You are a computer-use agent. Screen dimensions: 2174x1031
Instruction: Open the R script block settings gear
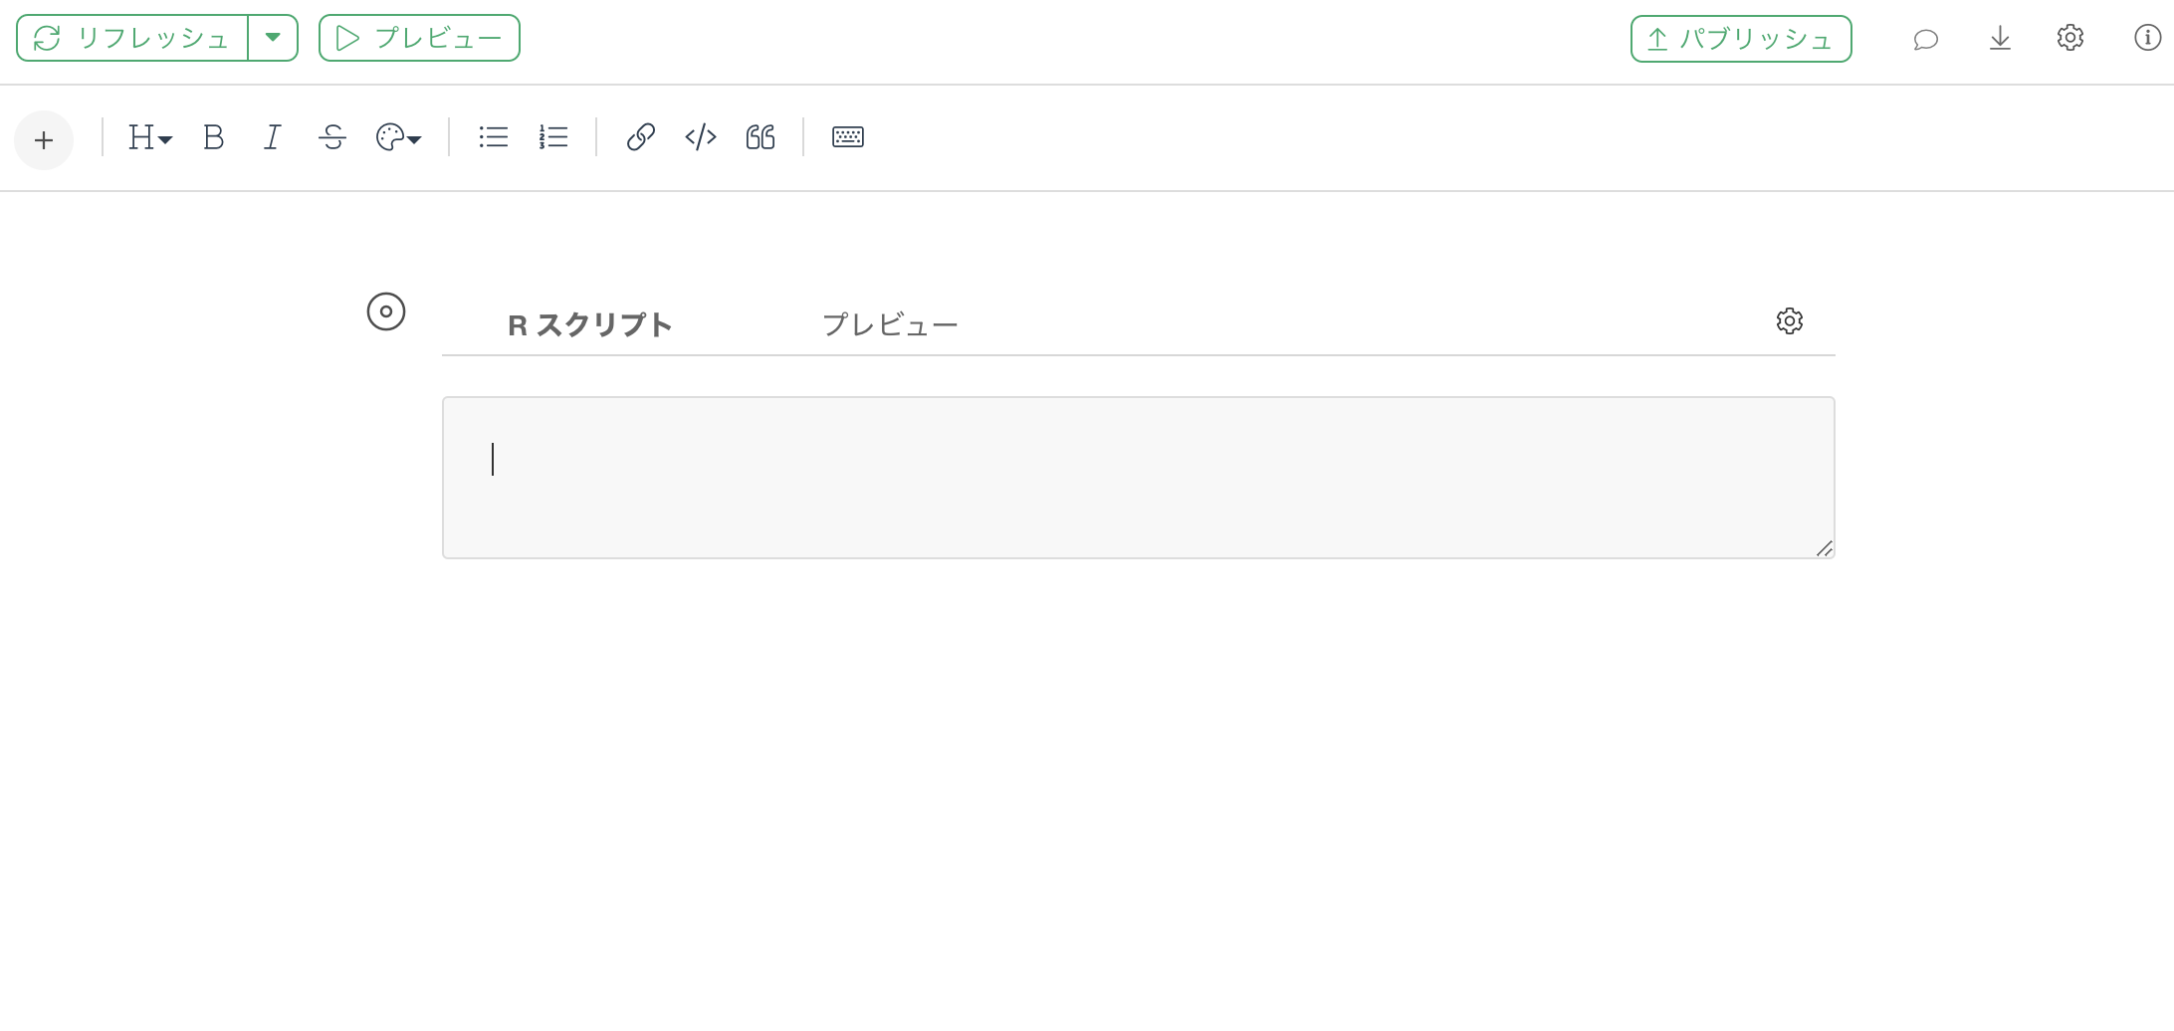coord(1789,321)
